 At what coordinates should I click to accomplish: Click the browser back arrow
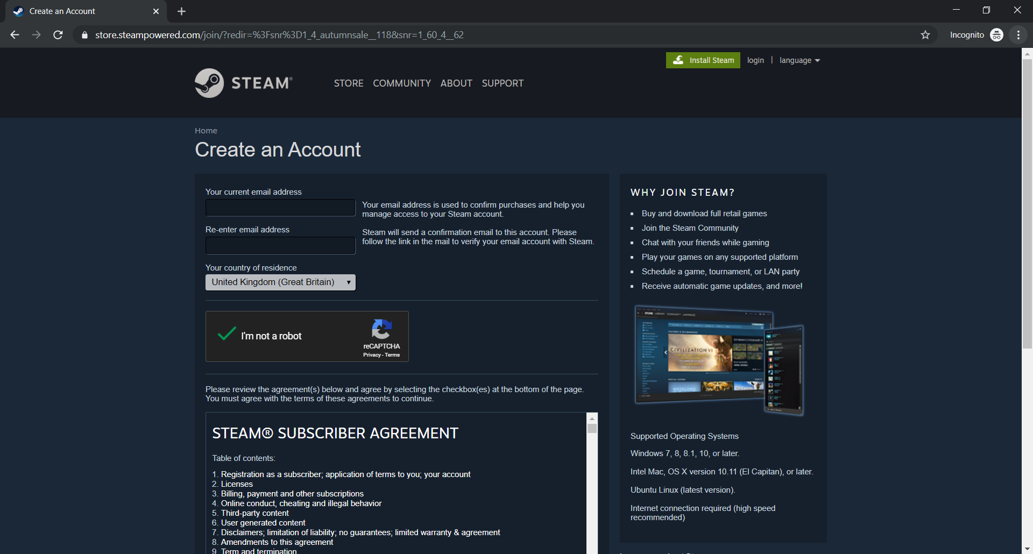(15, 35)
